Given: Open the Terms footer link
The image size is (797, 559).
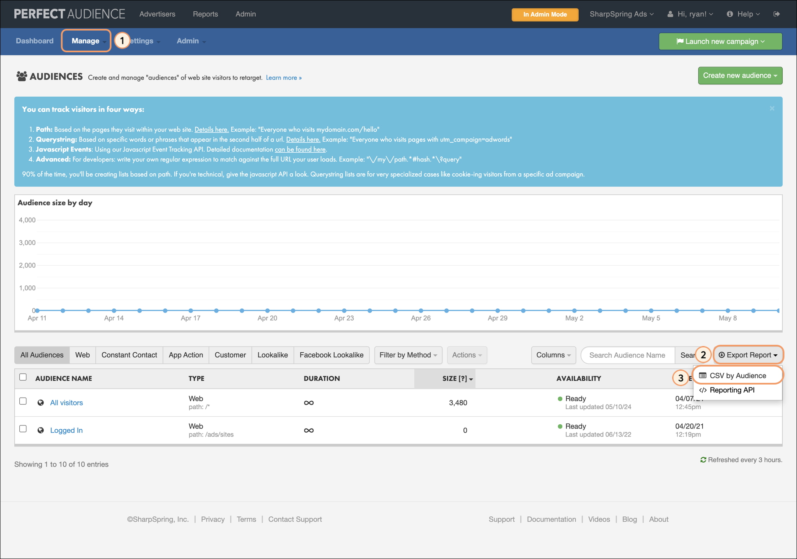Looking at the screenshot, I should pyautogui.click(x=246, y=519).
